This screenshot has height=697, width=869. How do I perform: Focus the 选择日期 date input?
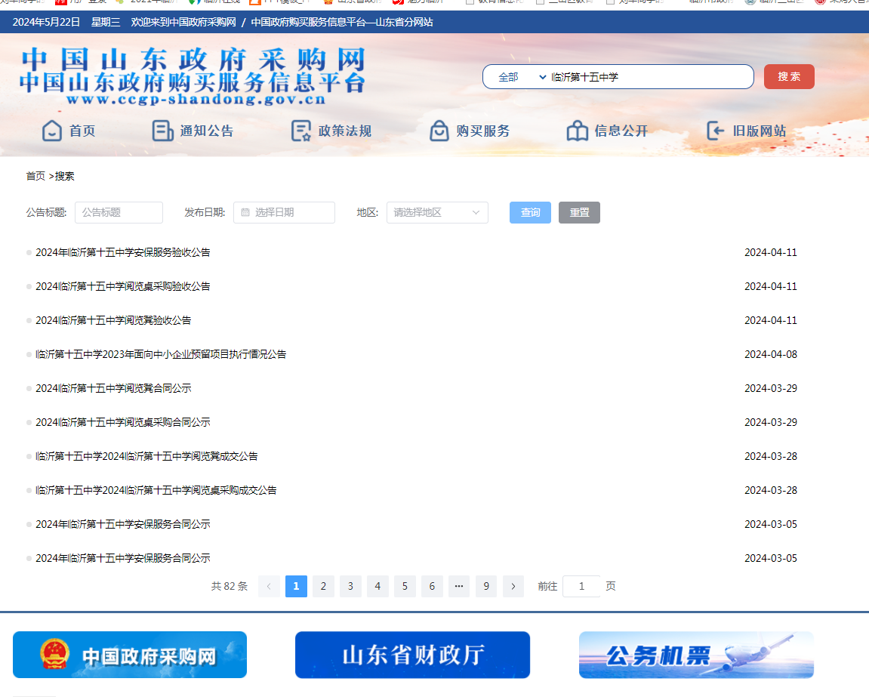[285, 212]
